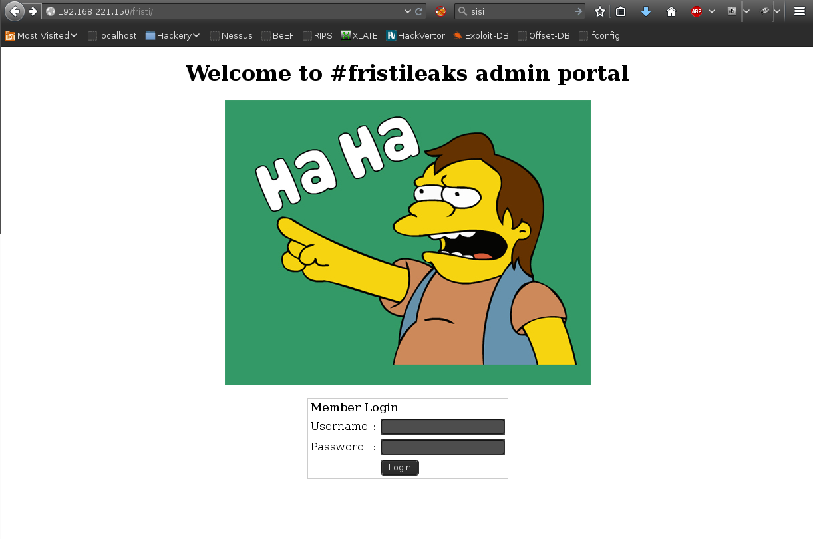Go back using the back arrow
The height and width of the screenshot is (539, 813).
[x=13, y=11]
